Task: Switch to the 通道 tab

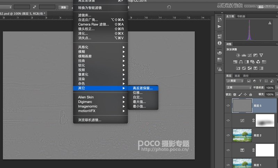Action: 237,76
